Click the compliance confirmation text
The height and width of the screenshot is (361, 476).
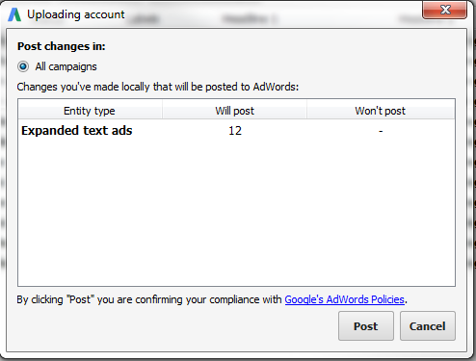(x=150, y=299)
